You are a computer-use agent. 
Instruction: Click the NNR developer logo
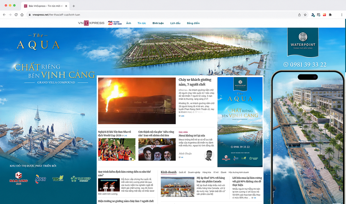(x=40, y=179)
